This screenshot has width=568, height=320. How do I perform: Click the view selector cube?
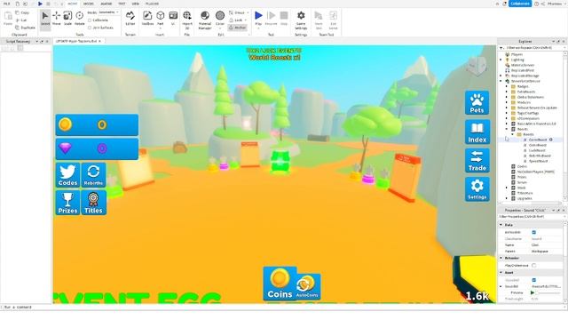[x=476, y=66]
